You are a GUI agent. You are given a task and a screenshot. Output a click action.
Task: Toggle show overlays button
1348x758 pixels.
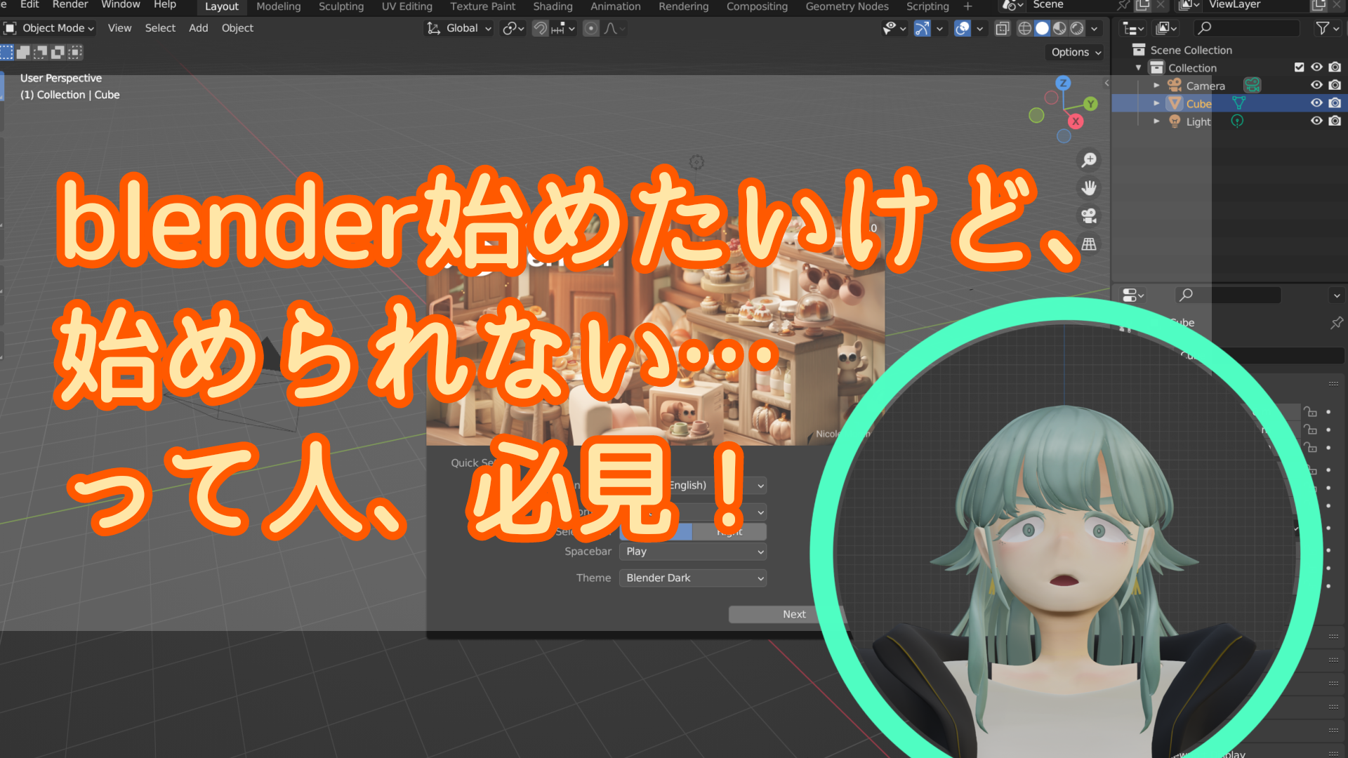point(963,28)
